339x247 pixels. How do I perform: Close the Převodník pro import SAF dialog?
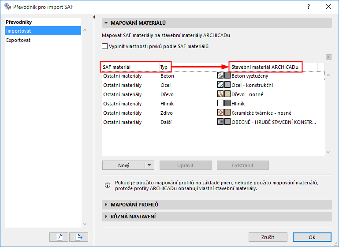click(x=328, y=7)
